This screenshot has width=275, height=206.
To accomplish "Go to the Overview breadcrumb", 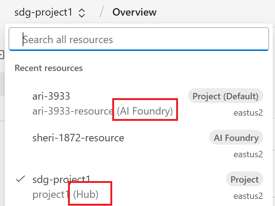I will pos(134,12).
